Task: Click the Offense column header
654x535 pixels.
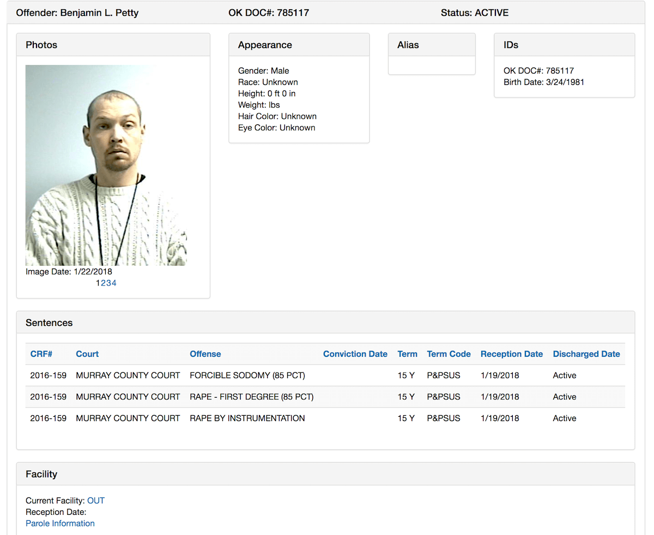Action: [205, 354]
